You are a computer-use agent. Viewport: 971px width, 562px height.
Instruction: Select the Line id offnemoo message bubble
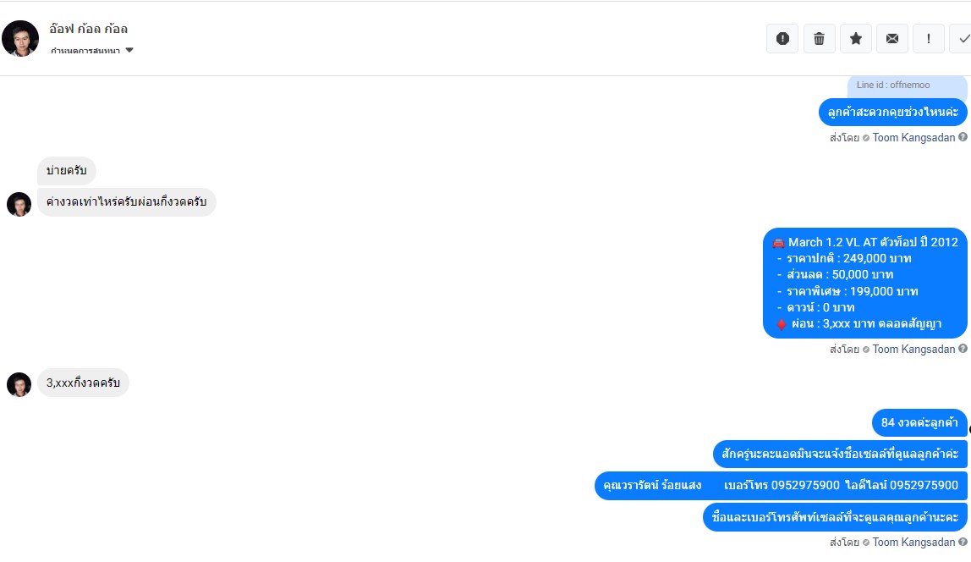[x=908, y=85]
